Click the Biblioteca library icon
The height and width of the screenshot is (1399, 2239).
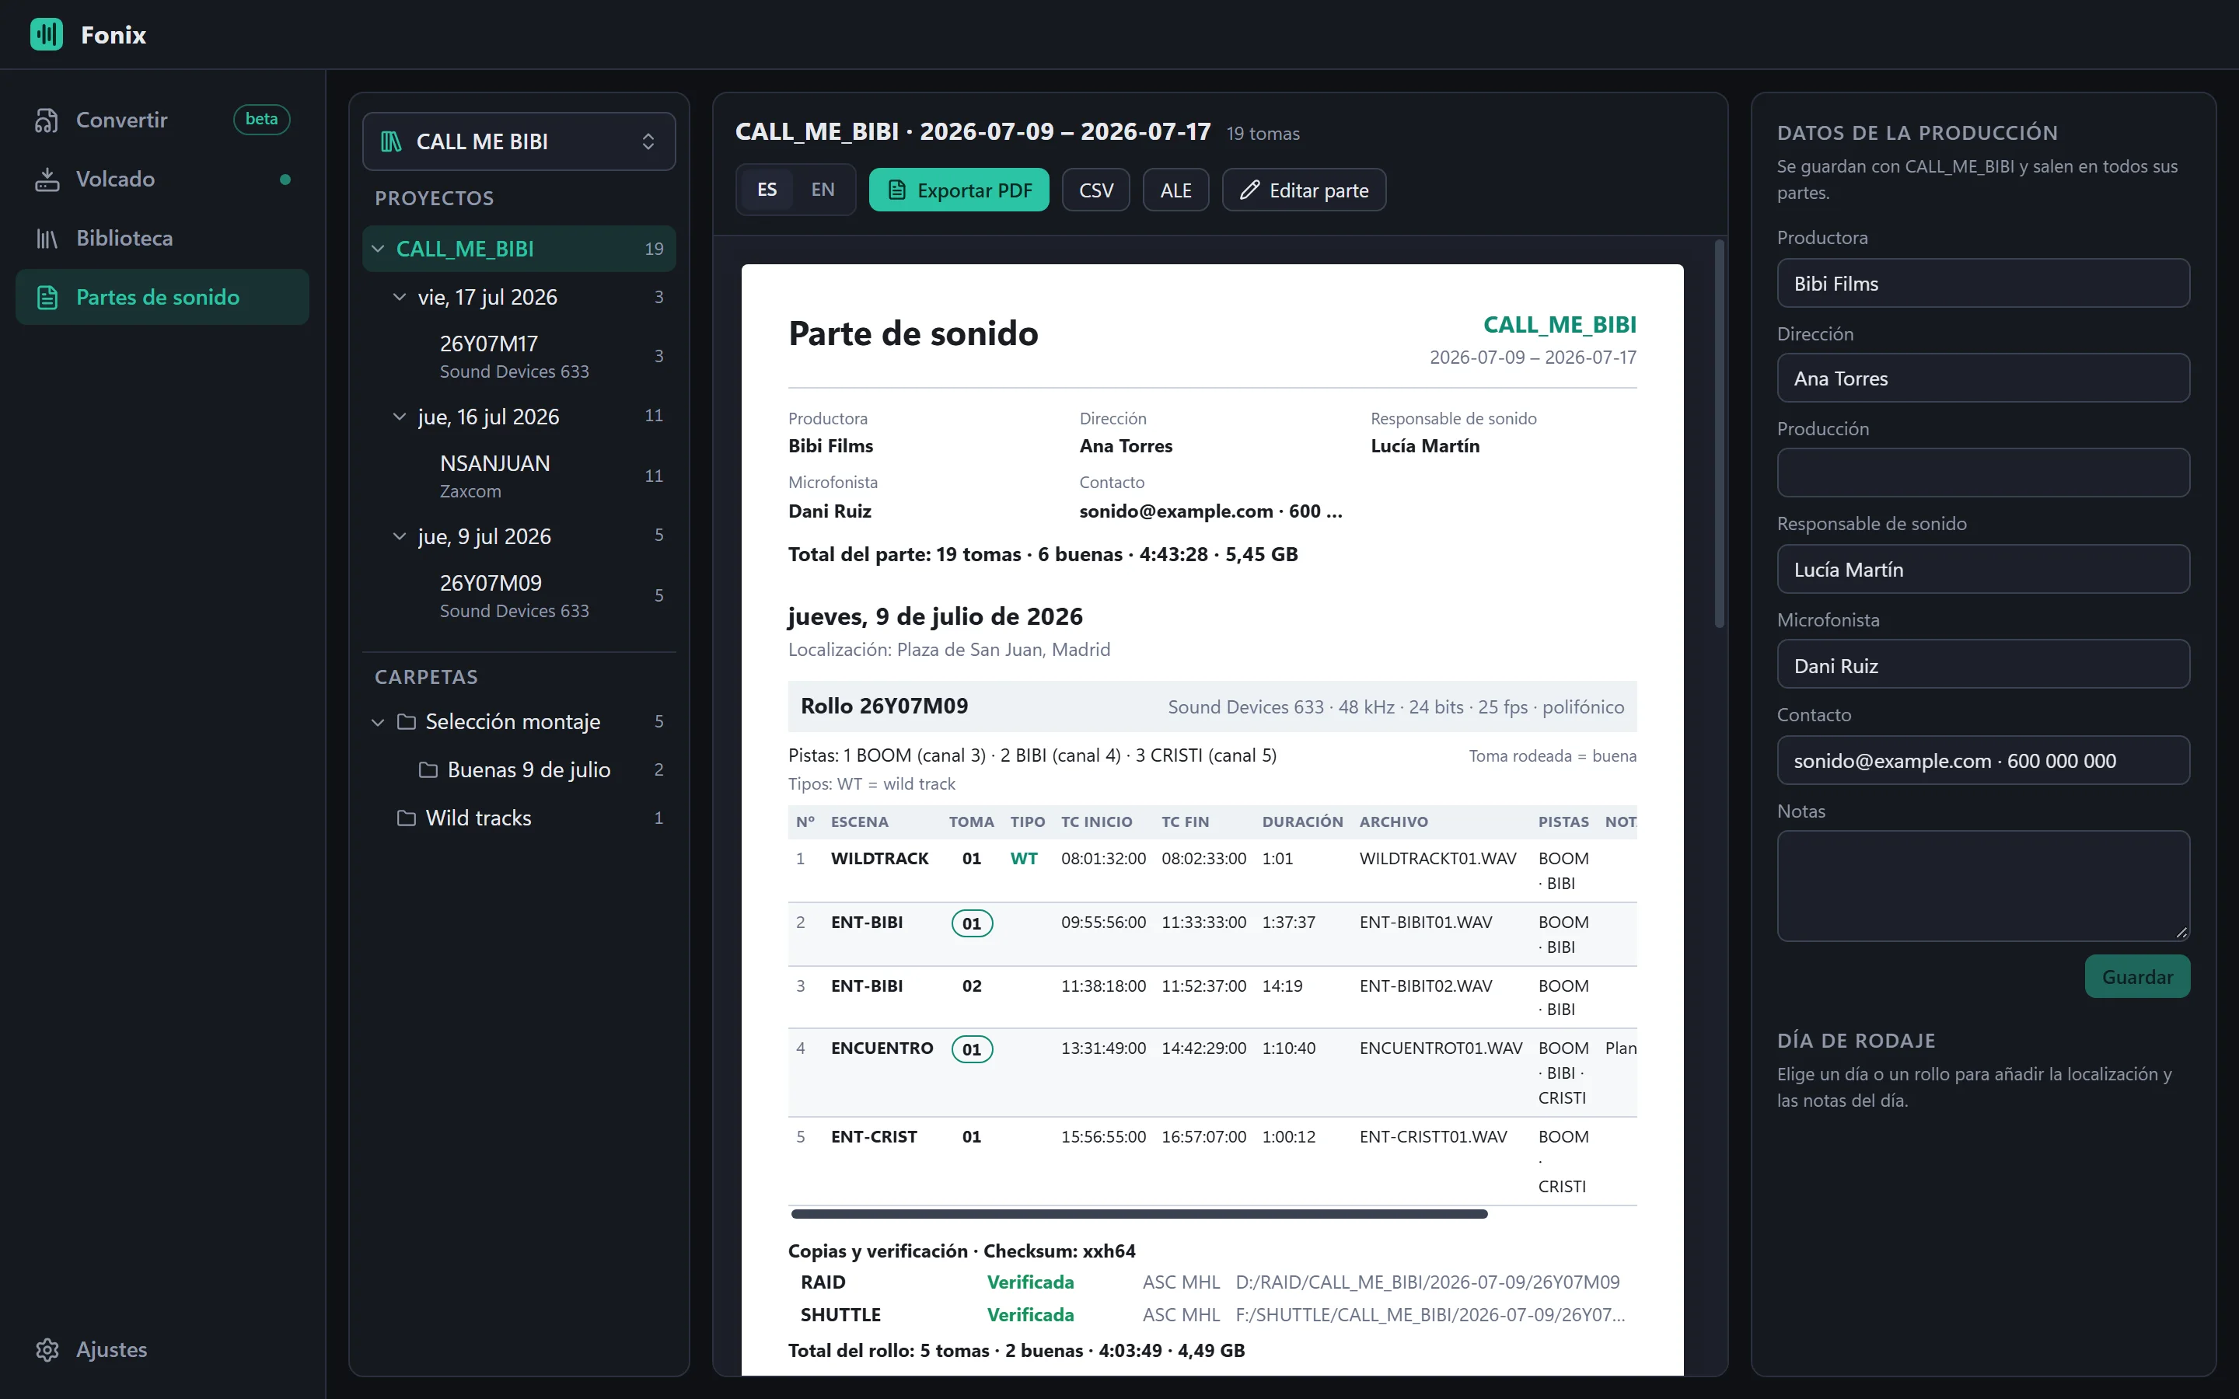pyautogui.click(x=47, y=239)
